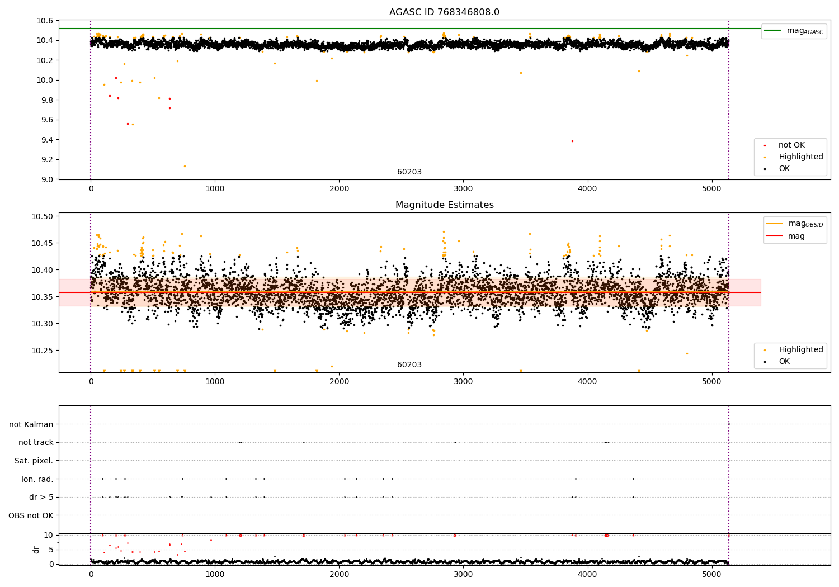Screen dimensions: 839x587
Task: Click y-axis tick '10' on dr panel
Action: click(49, 535)
